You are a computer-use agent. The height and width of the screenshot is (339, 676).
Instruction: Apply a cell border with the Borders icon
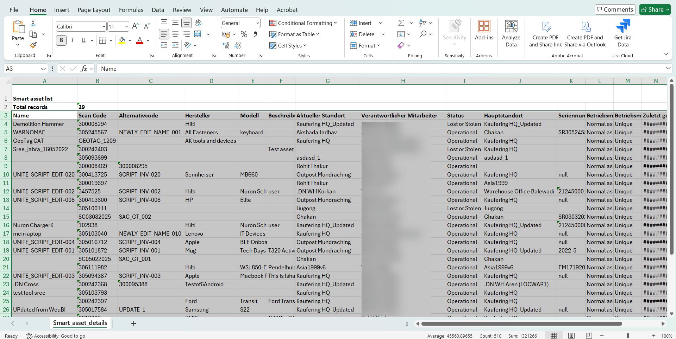coord(102,40)
